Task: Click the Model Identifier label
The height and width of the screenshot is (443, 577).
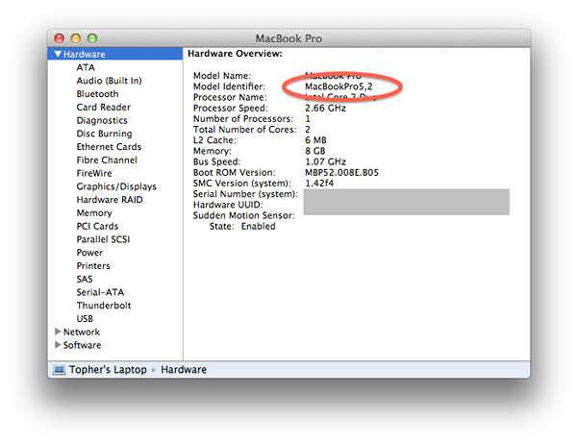Action: pyautogui.click(x=229, y=86)
